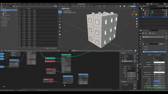This screenshot has height=94, width=168.
Task: Open the Window menu
Action: click(15, 4)
